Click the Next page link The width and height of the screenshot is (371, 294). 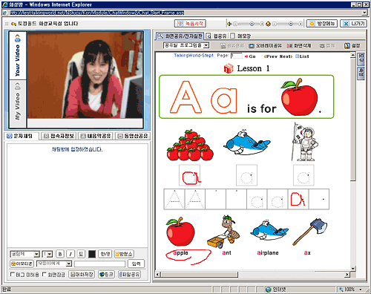pyautogui.click(x=286, y=56)
